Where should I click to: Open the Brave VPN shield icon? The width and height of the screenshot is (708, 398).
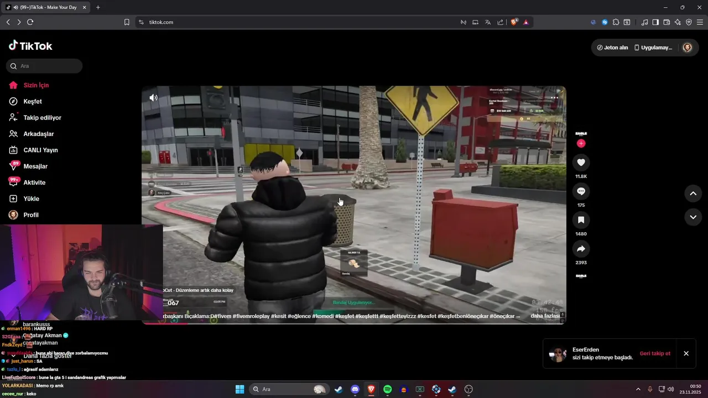click(689, 22)
